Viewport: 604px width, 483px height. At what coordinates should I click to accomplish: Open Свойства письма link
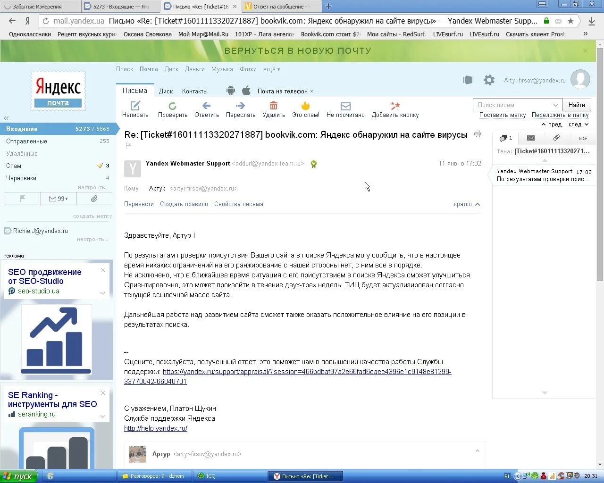point(239,204)
